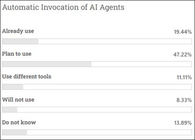
Task: Click the Will not use progress bar
Action: point(97,110)
